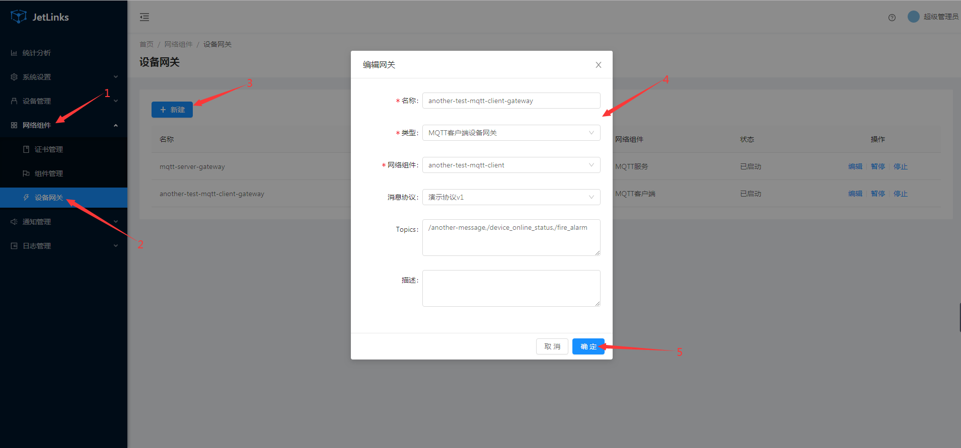The image size is (961, 448).
Task: Click the 确定 confirm button
Action: (x=588, y=346)
